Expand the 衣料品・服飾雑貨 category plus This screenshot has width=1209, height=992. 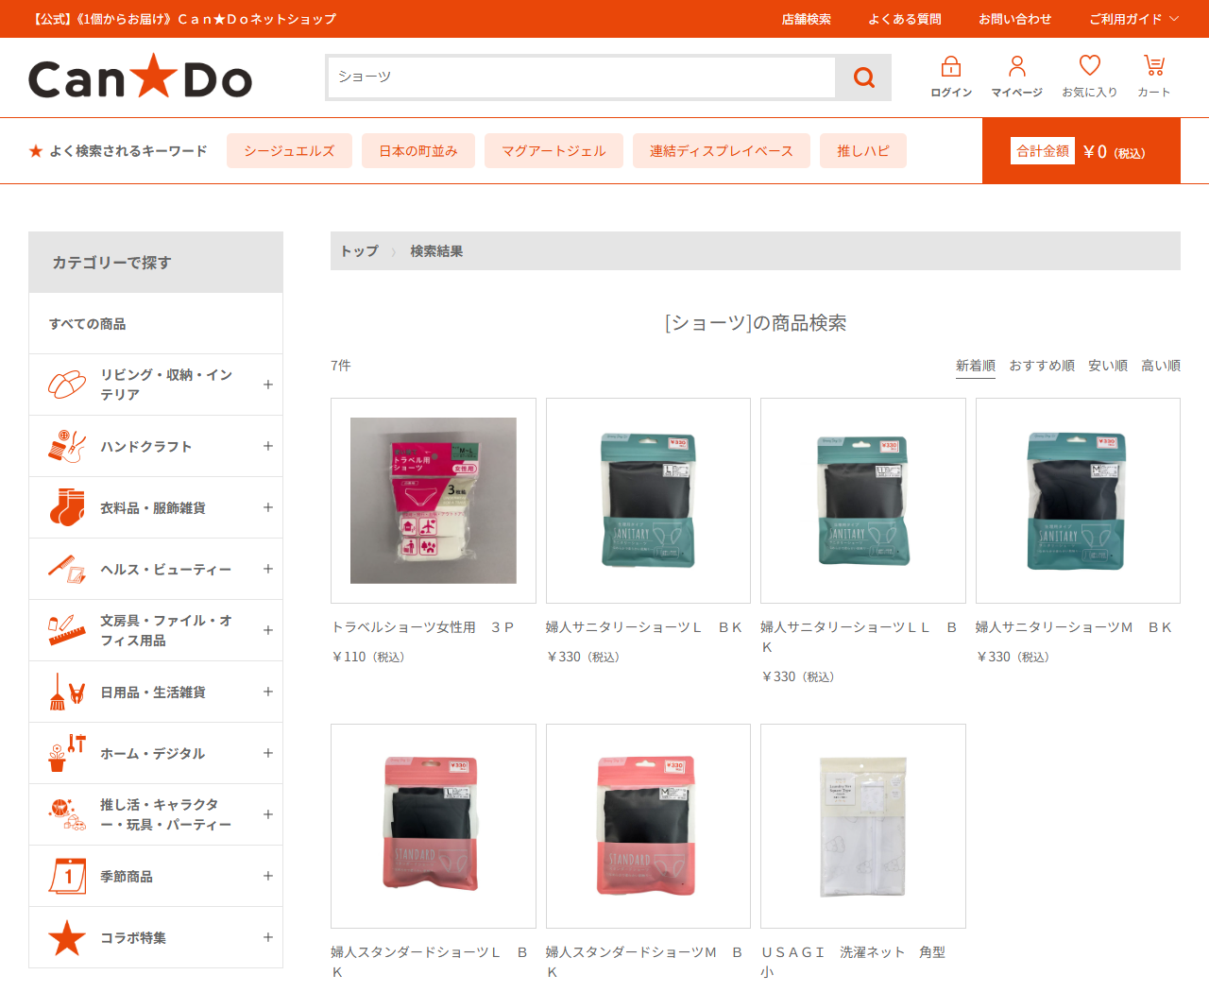pos(268,507)
